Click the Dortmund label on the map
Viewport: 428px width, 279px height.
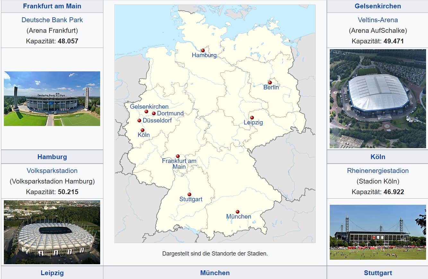click(170, 113)
